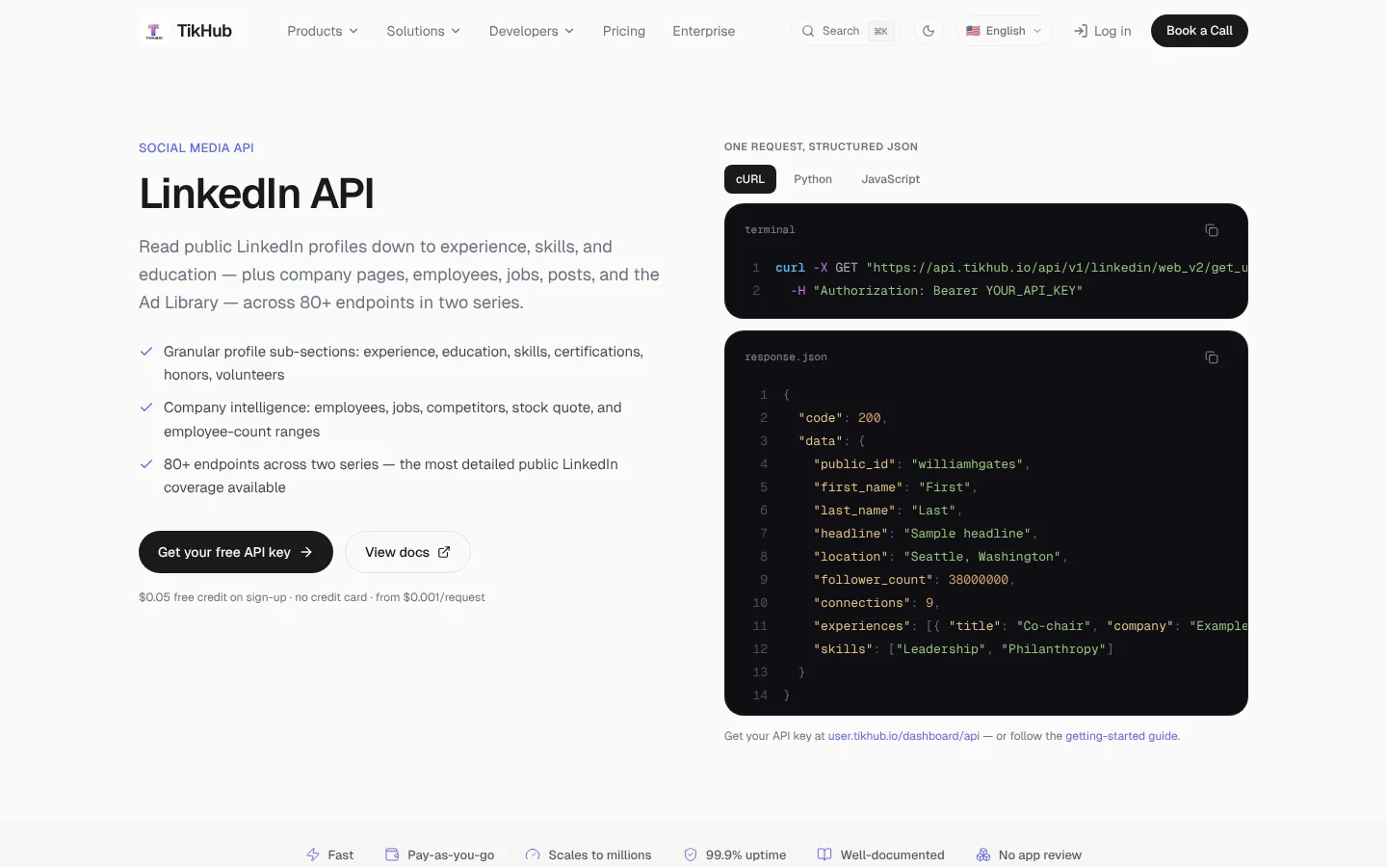
Task: Click the "public_id": "williamhgates" line
Action: point(922,464)
